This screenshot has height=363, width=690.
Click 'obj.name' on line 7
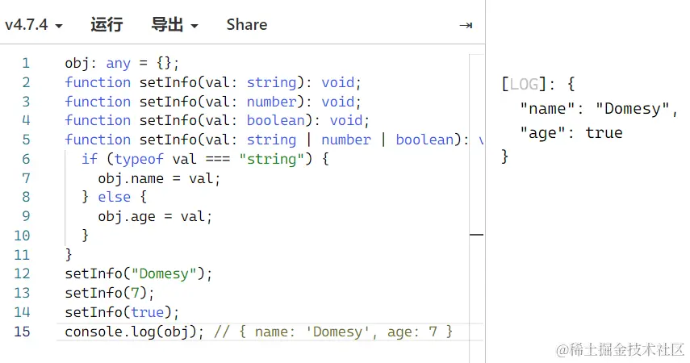pyautogui.click(x=131, y=178)
